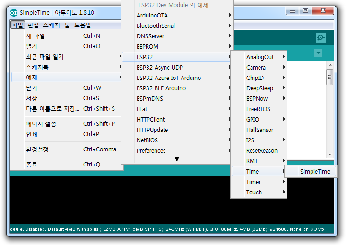Screen dimensions: 347x245
Task: Choose 닫기 in file menu
Action: (66, 88)
